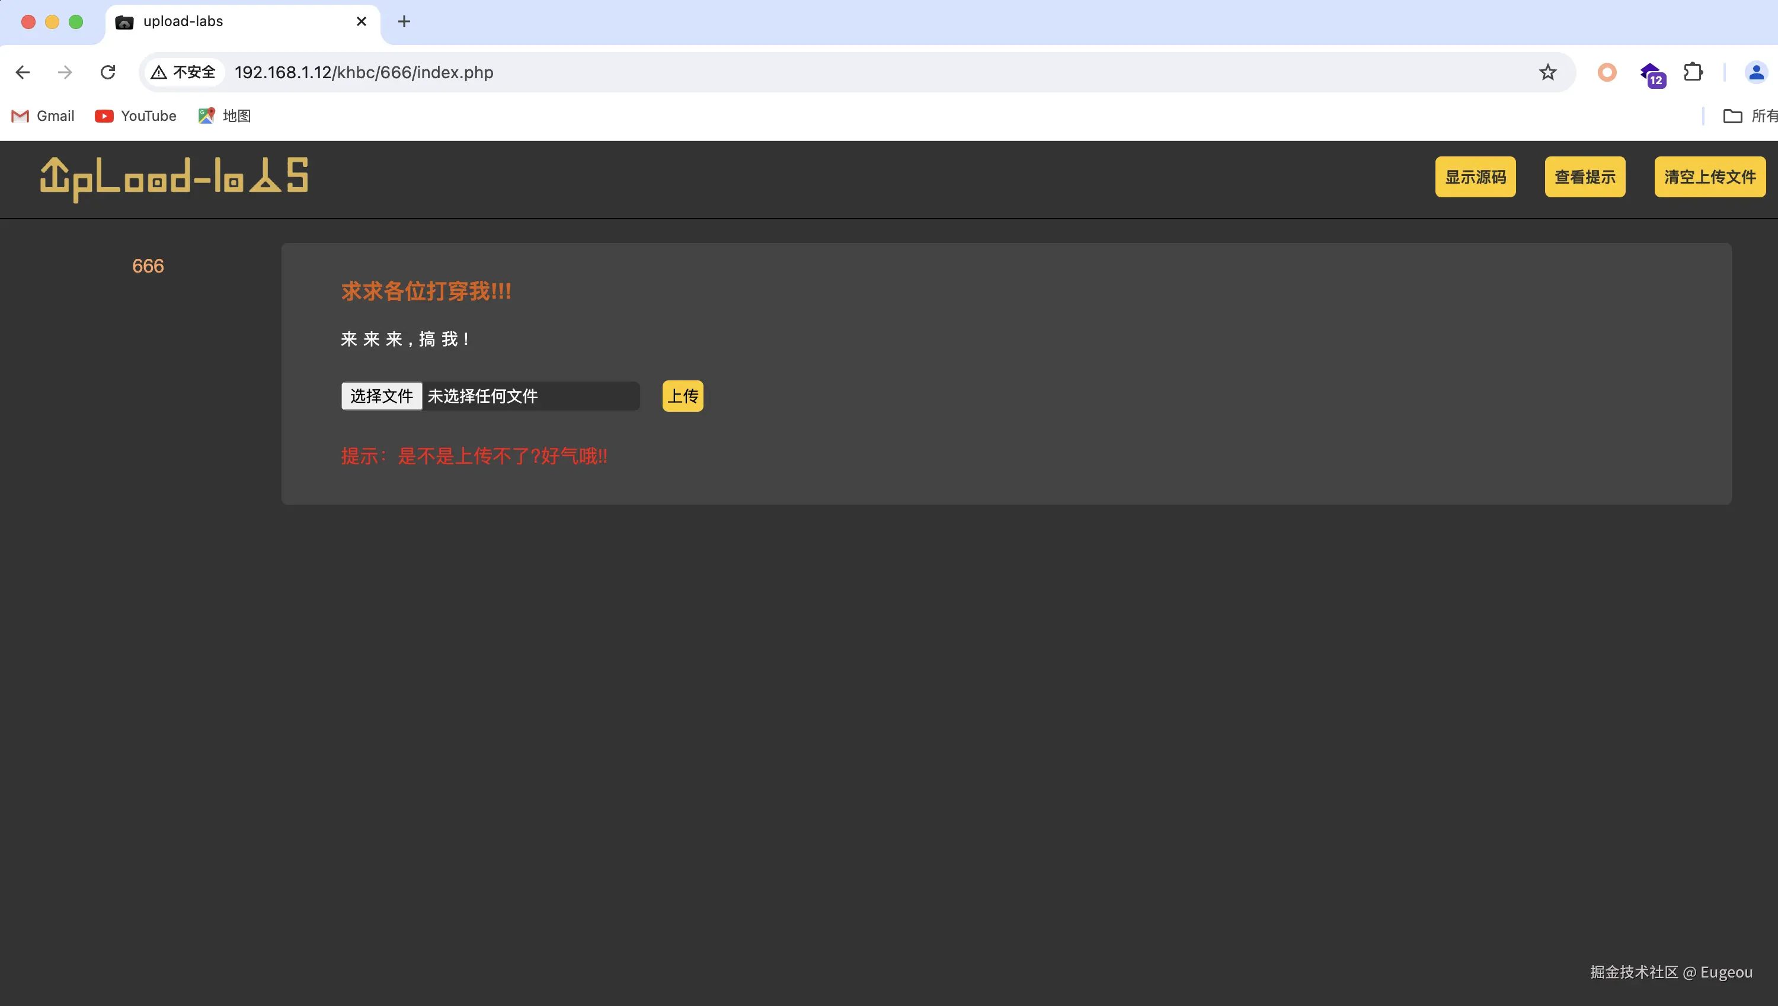Viewport: 1778px width, 1006px height.
Task: Reload the page with refresh icon
Action: pos(108,72)
